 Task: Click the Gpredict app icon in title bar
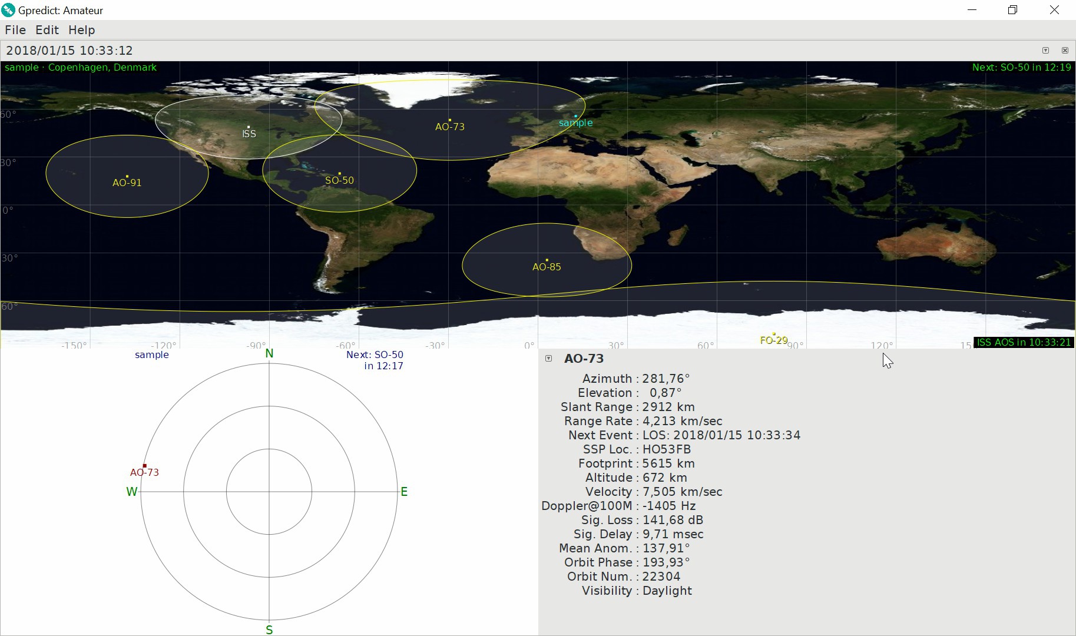coord(8,10)
